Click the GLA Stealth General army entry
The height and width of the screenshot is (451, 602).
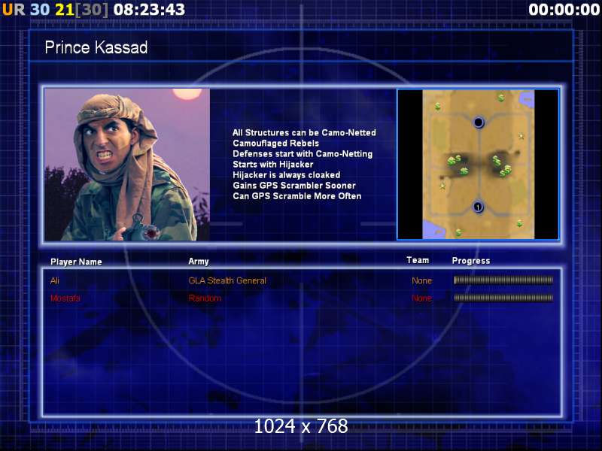(227, 280)
